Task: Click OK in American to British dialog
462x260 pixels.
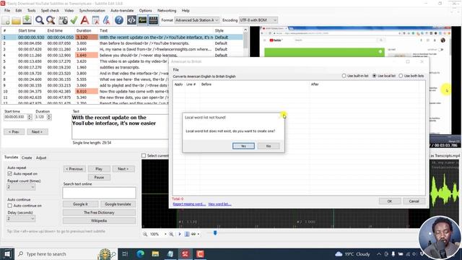Action: [x=390, y=201]
